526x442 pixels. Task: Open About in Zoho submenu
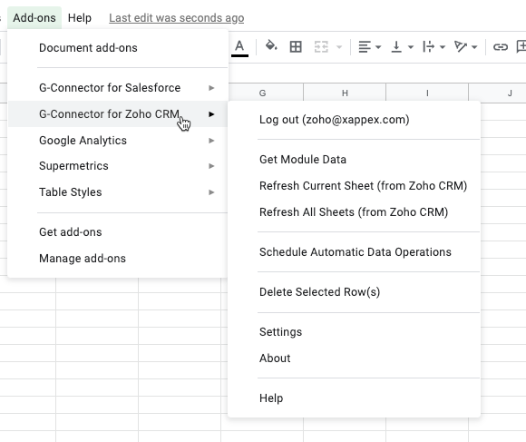point(354,359)
